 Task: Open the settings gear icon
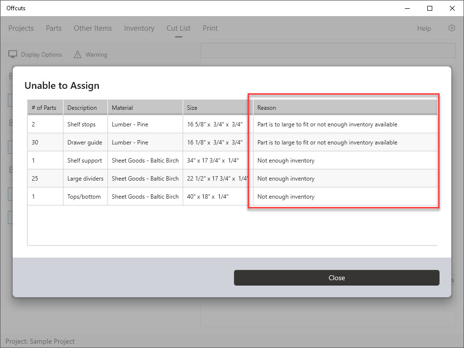[x=452, y=28]
